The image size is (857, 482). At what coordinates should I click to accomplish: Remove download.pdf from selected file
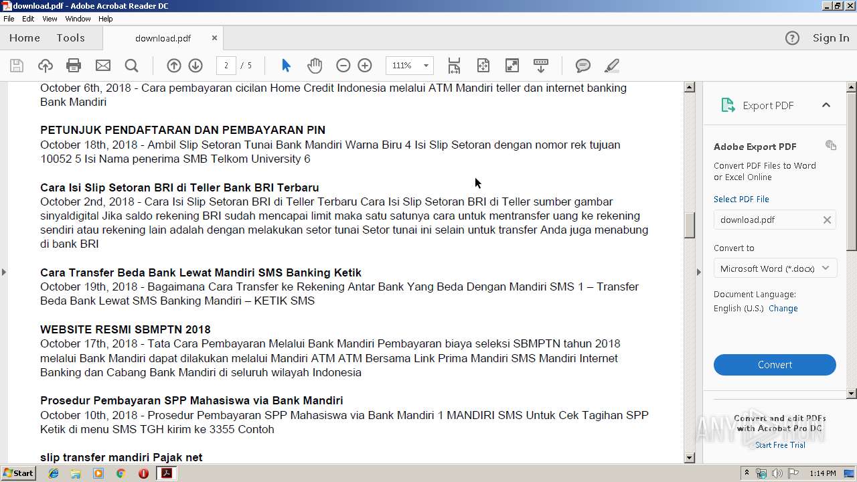(827, 220)
